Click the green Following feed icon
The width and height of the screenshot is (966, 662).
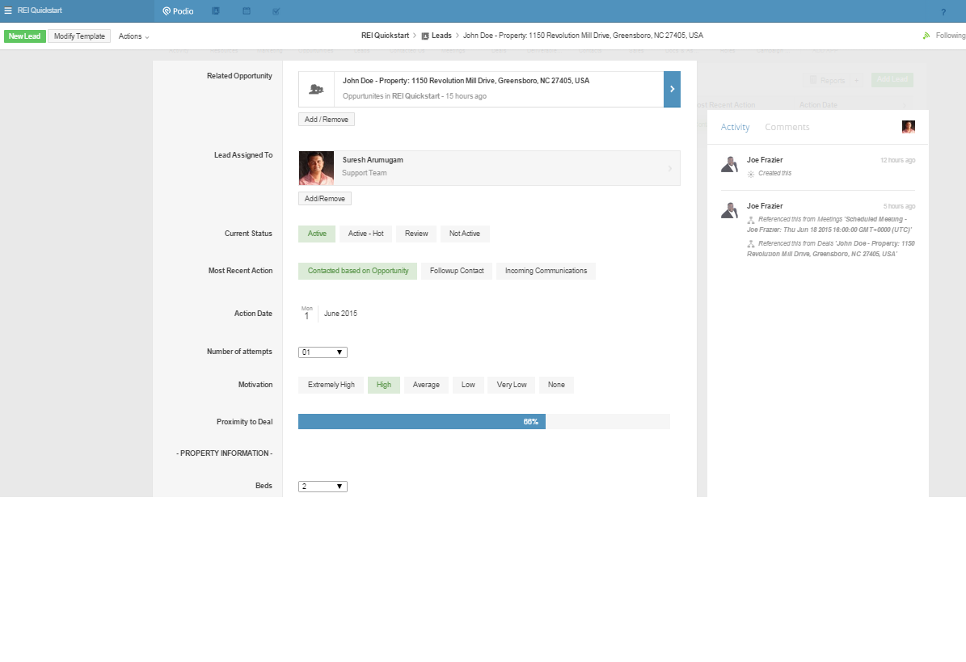point(926,36)
